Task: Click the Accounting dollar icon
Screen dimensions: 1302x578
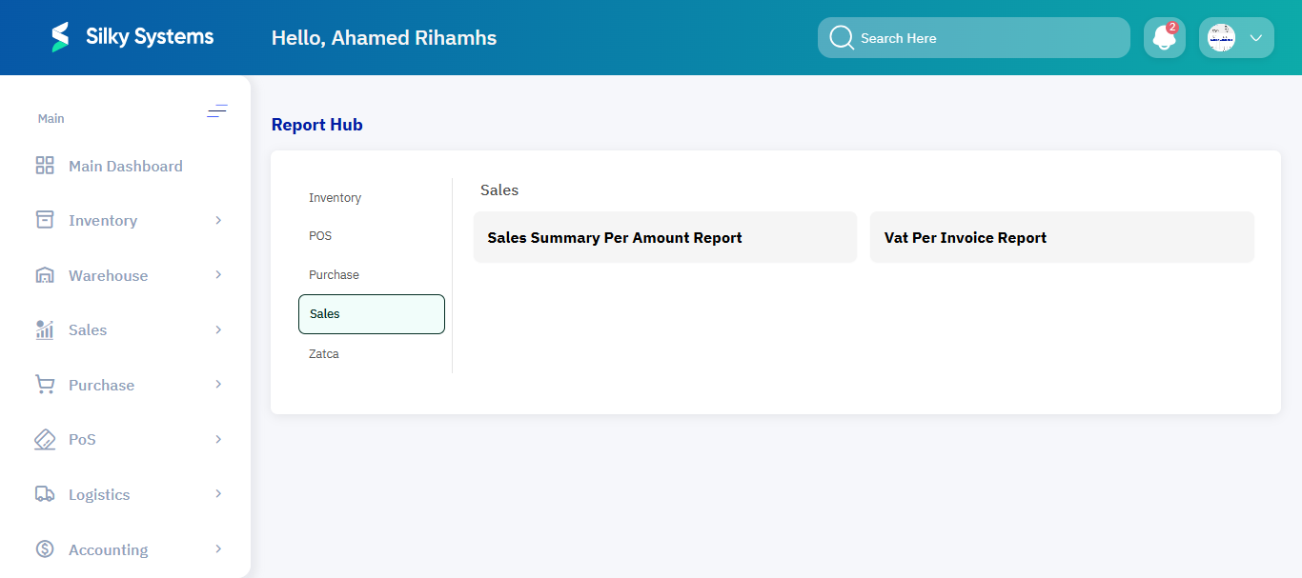Action: tap(44, 548)
